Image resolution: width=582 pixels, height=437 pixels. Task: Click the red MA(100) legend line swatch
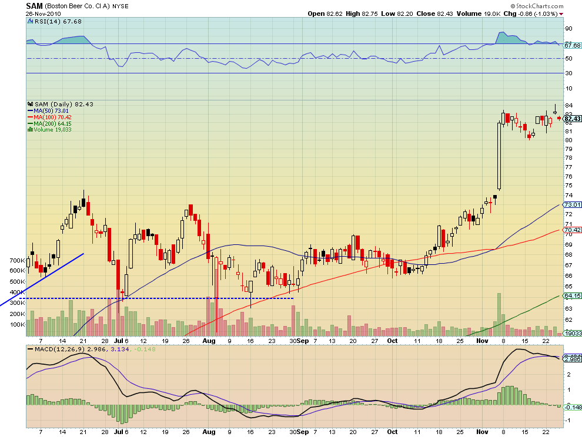click(x=31, y=117)
